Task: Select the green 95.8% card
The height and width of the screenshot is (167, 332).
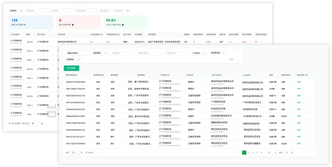Action: 126,22
